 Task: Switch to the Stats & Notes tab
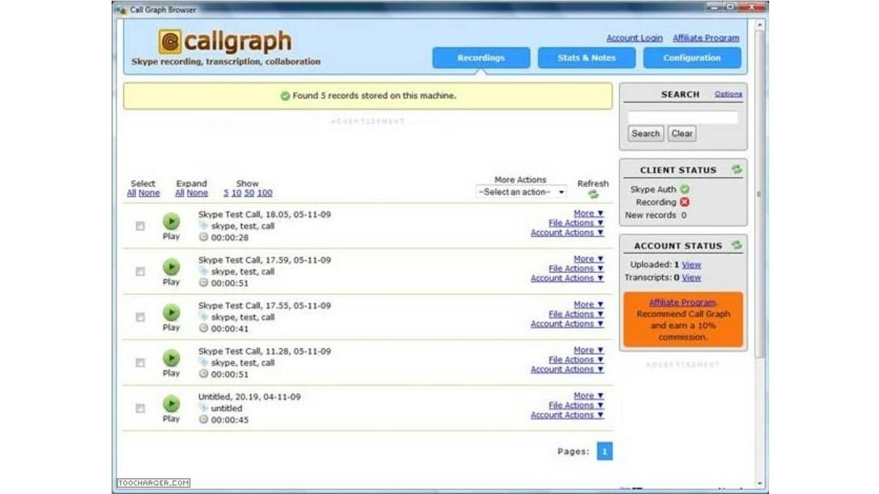[x=586, y=57]
